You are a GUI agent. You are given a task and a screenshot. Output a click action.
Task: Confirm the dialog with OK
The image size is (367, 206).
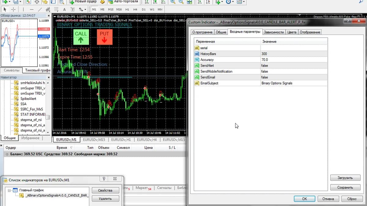point(304,199)
